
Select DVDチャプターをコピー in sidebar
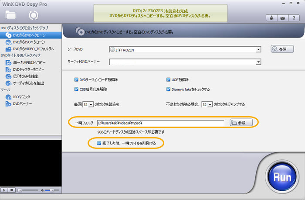pyautogui.click(x=30, y=69)
